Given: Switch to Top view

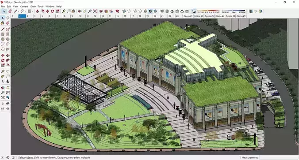Looking at the screenshot, I should [x=167, y=11].
